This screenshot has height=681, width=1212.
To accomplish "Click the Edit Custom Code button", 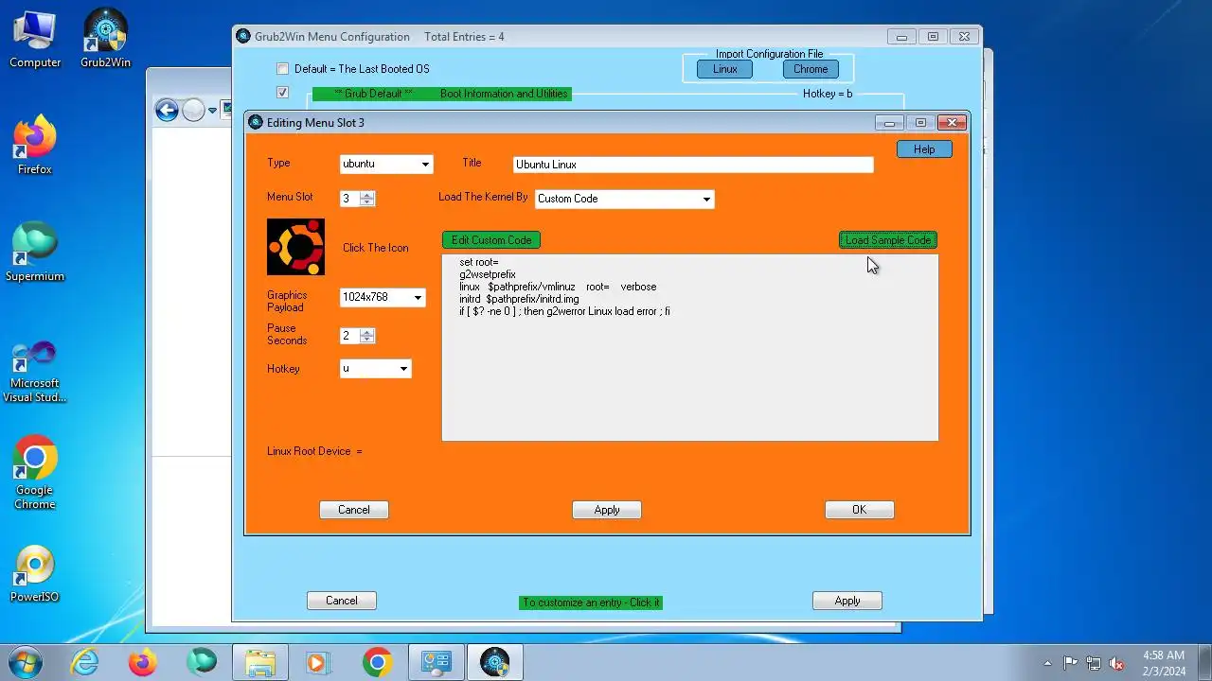I will click(491, 240).
